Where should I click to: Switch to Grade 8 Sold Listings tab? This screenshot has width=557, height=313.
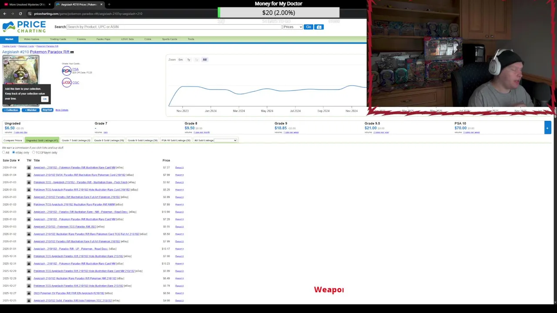click(109, 140)
